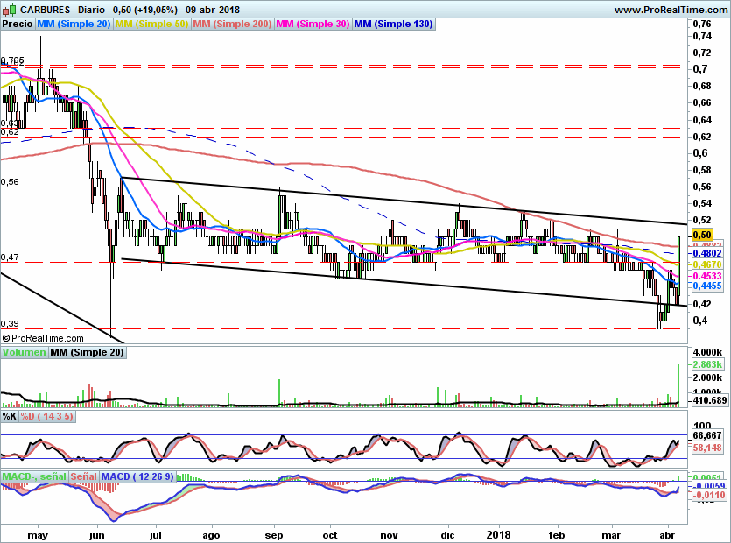Click the 410.689 volume average tag
Viewport: 731px width, 543px height.
(710, 400)
